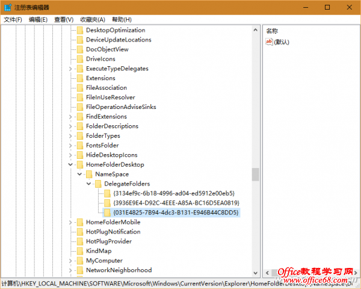Click the FontsFolder folder icon
361x289 pixels.
tap(80, 146)
